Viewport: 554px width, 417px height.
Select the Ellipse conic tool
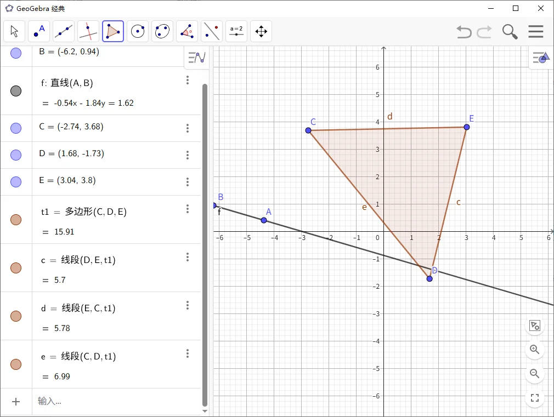[x=162, y=31]
